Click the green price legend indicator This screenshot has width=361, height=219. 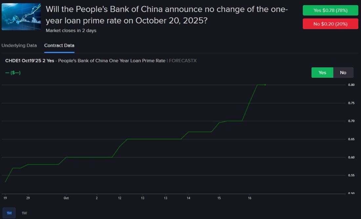tap(13, 72)
